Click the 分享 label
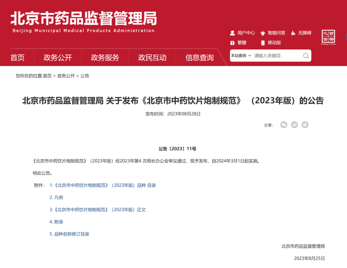This screenshot has height=268, width=347. (269, 125)
